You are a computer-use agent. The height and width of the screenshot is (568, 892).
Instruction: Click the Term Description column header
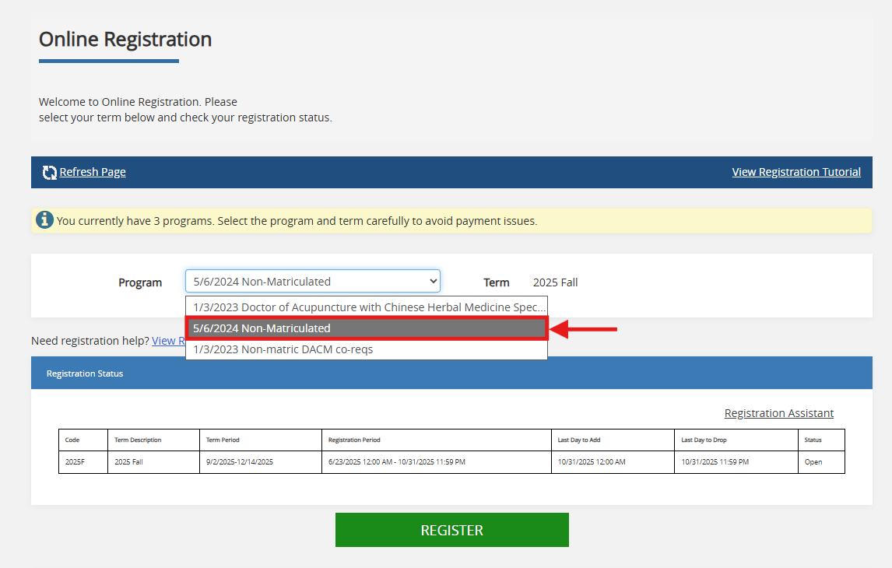[x=138, y=440]
